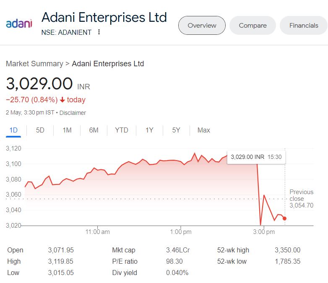Show the Max time range chart
The height and width of the screenshot is (283, 328).
[203, 130]
